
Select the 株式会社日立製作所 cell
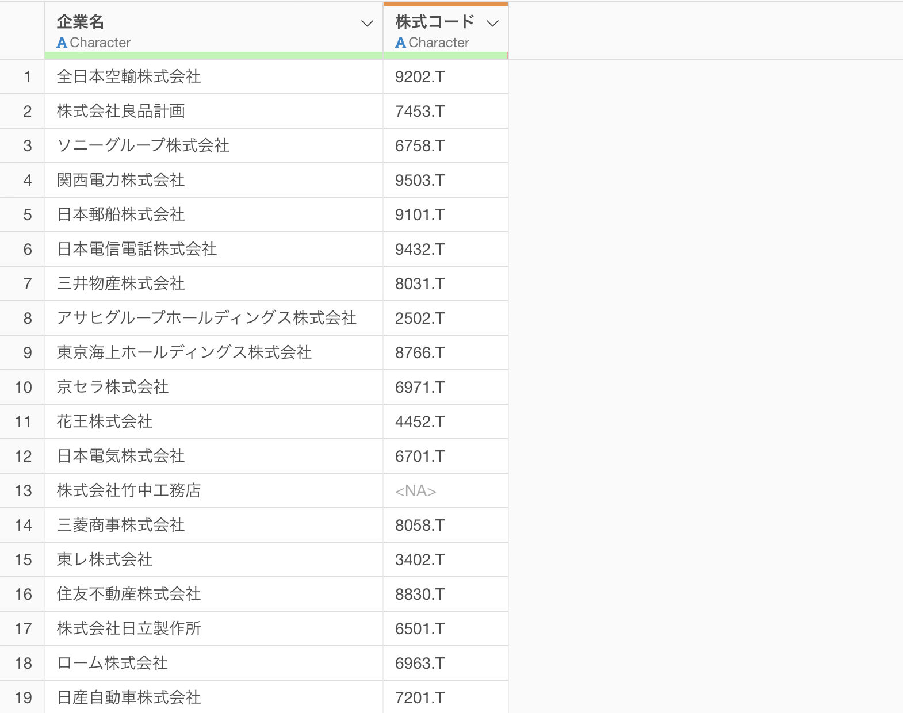(x=129, y=628)
